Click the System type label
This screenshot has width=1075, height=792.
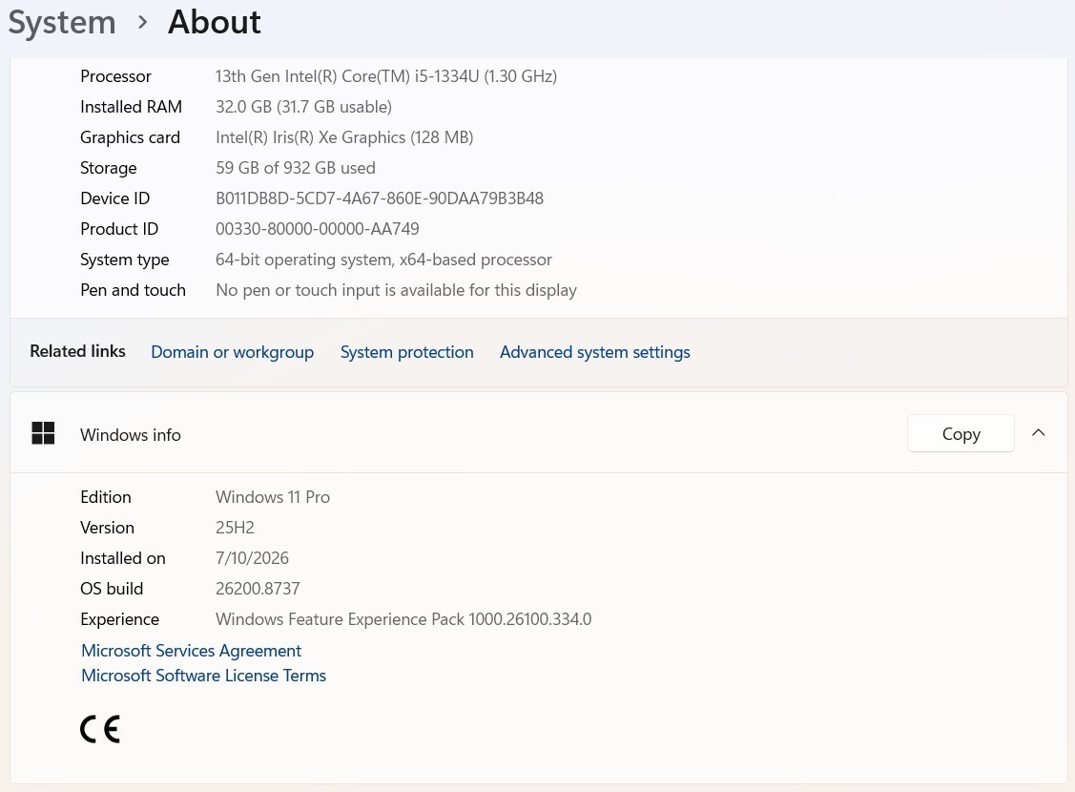[125, 260]
